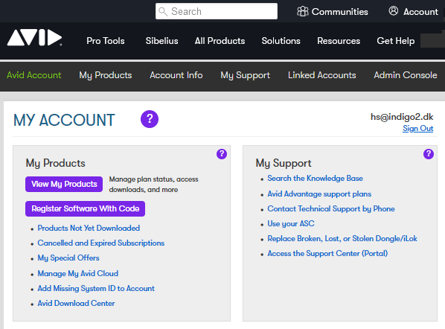The width and height of the screenshot is (445, 329).
Task: Open My Special Offers link
Action: tap(68, 258)
